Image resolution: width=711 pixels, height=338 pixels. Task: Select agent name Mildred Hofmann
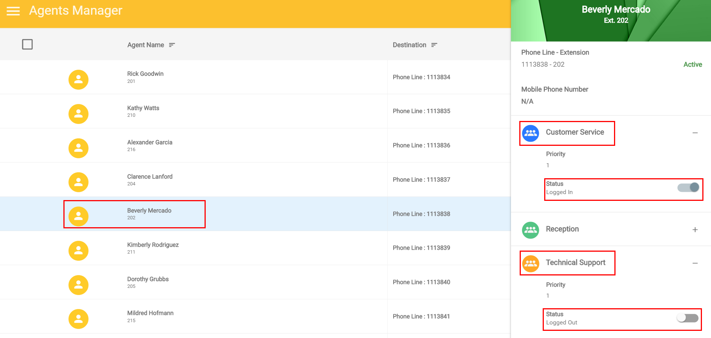(150, 313)
